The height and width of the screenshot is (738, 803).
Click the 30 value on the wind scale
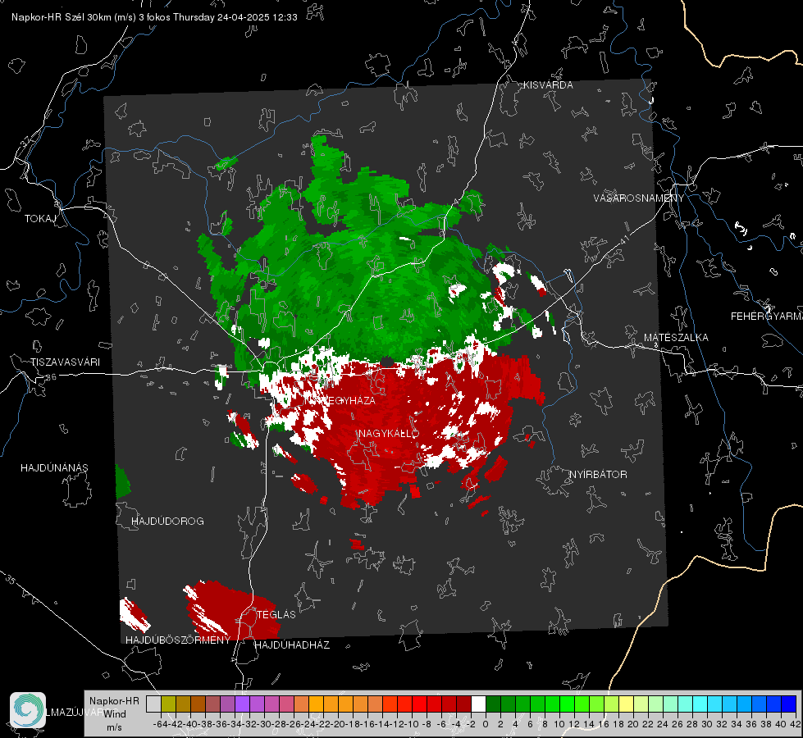[x=707, y=724]
